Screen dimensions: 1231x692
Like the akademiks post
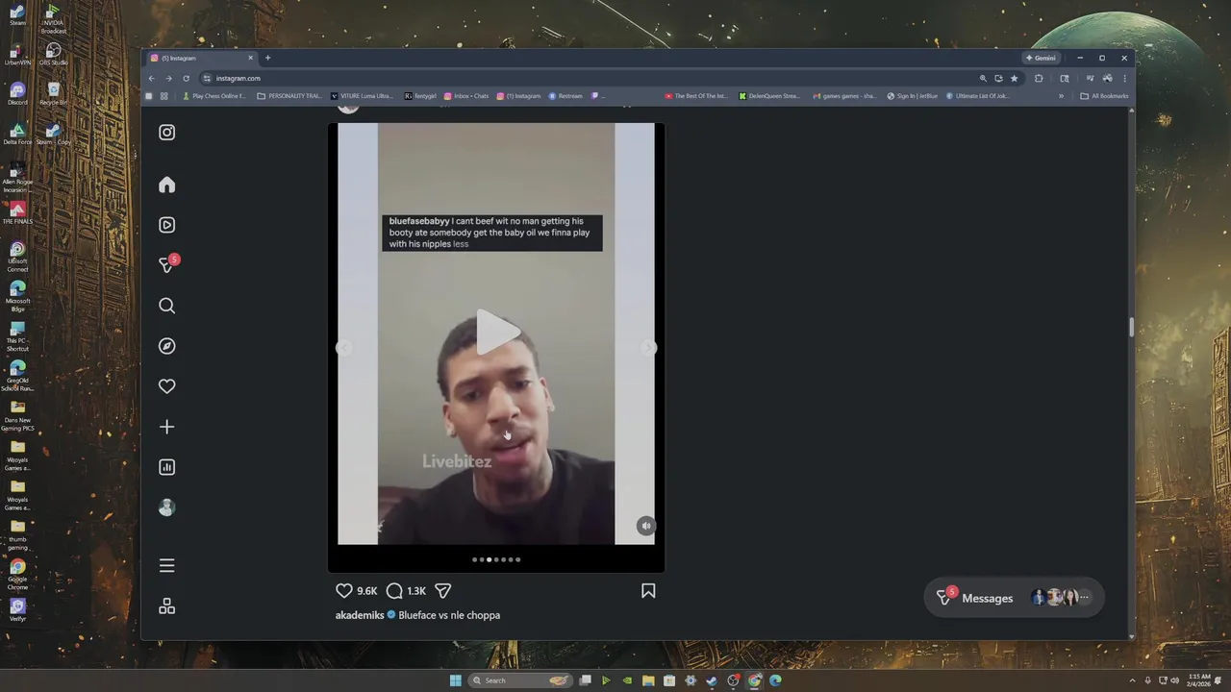pyautogui.click(x=343, y=591)
